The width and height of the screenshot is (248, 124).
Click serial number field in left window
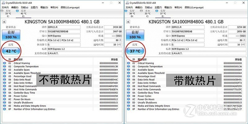pos(64,32)
